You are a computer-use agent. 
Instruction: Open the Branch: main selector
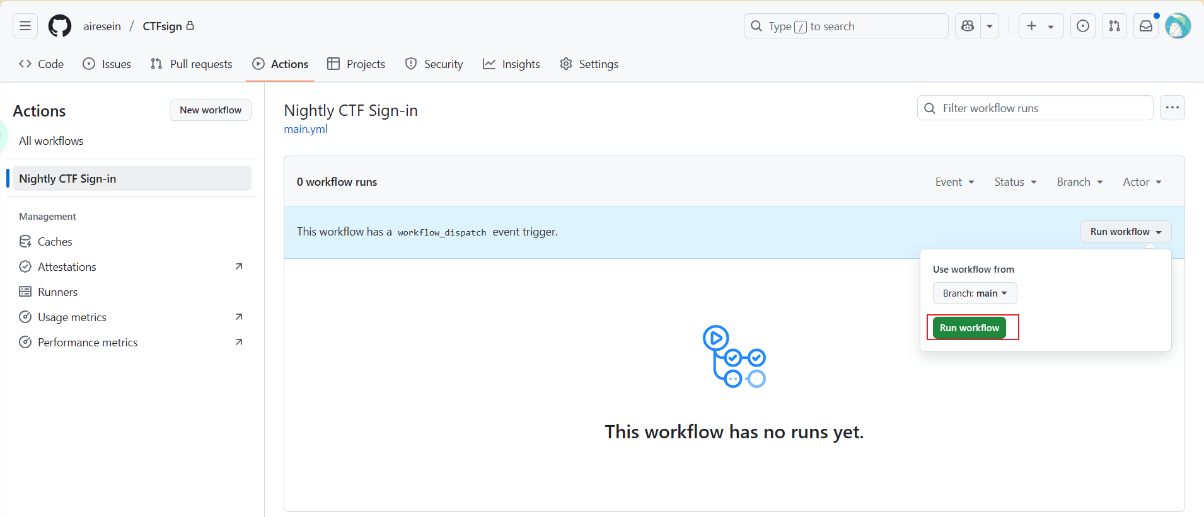pos(975,293)
